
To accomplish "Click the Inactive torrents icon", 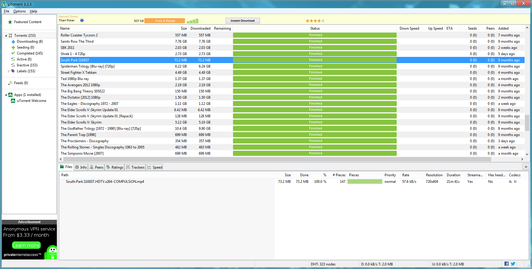I will coord(13,65).
